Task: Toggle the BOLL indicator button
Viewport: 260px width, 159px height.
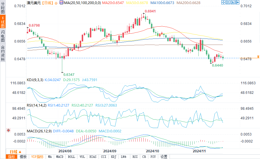Action: pyautogui.click(x=71, y=157)
